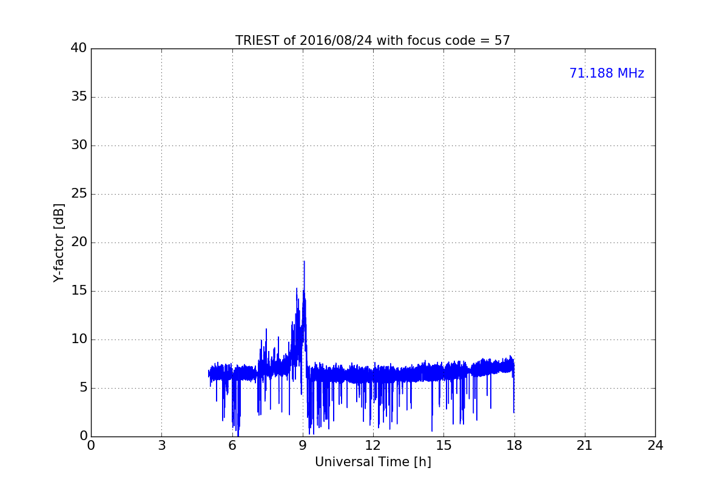
Task: Click the y-axis tick label 10
Action: pos(79,339)
